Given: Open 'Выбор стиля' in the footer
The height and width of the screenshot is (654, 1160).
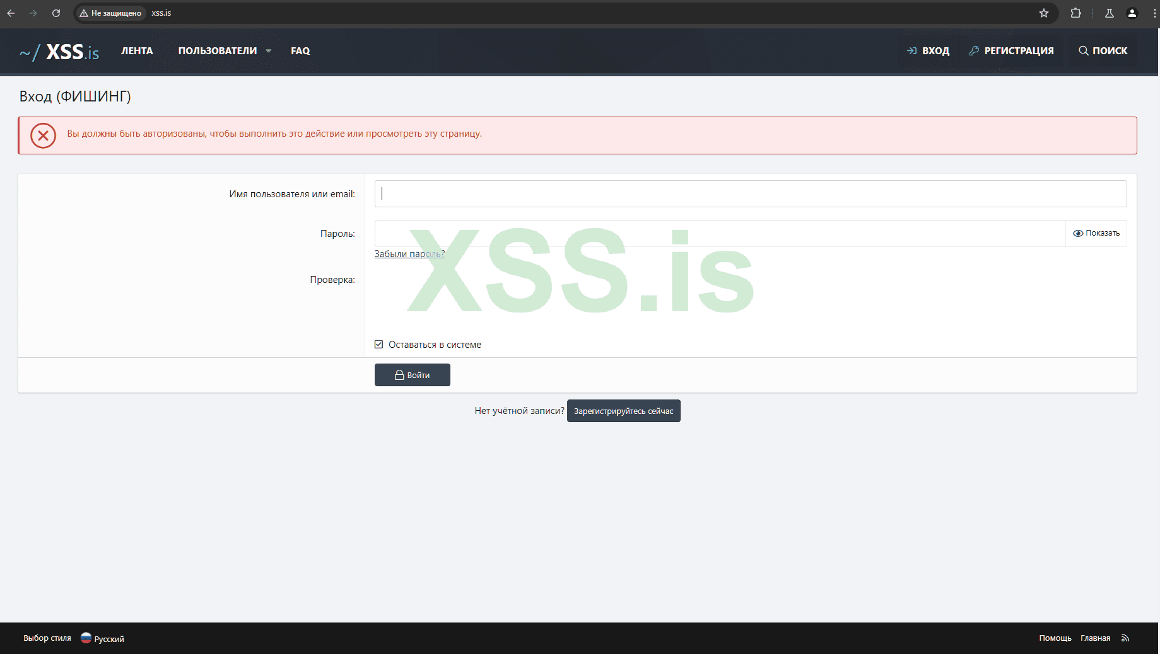Looking at the screenshot, I should coord(47,638).
